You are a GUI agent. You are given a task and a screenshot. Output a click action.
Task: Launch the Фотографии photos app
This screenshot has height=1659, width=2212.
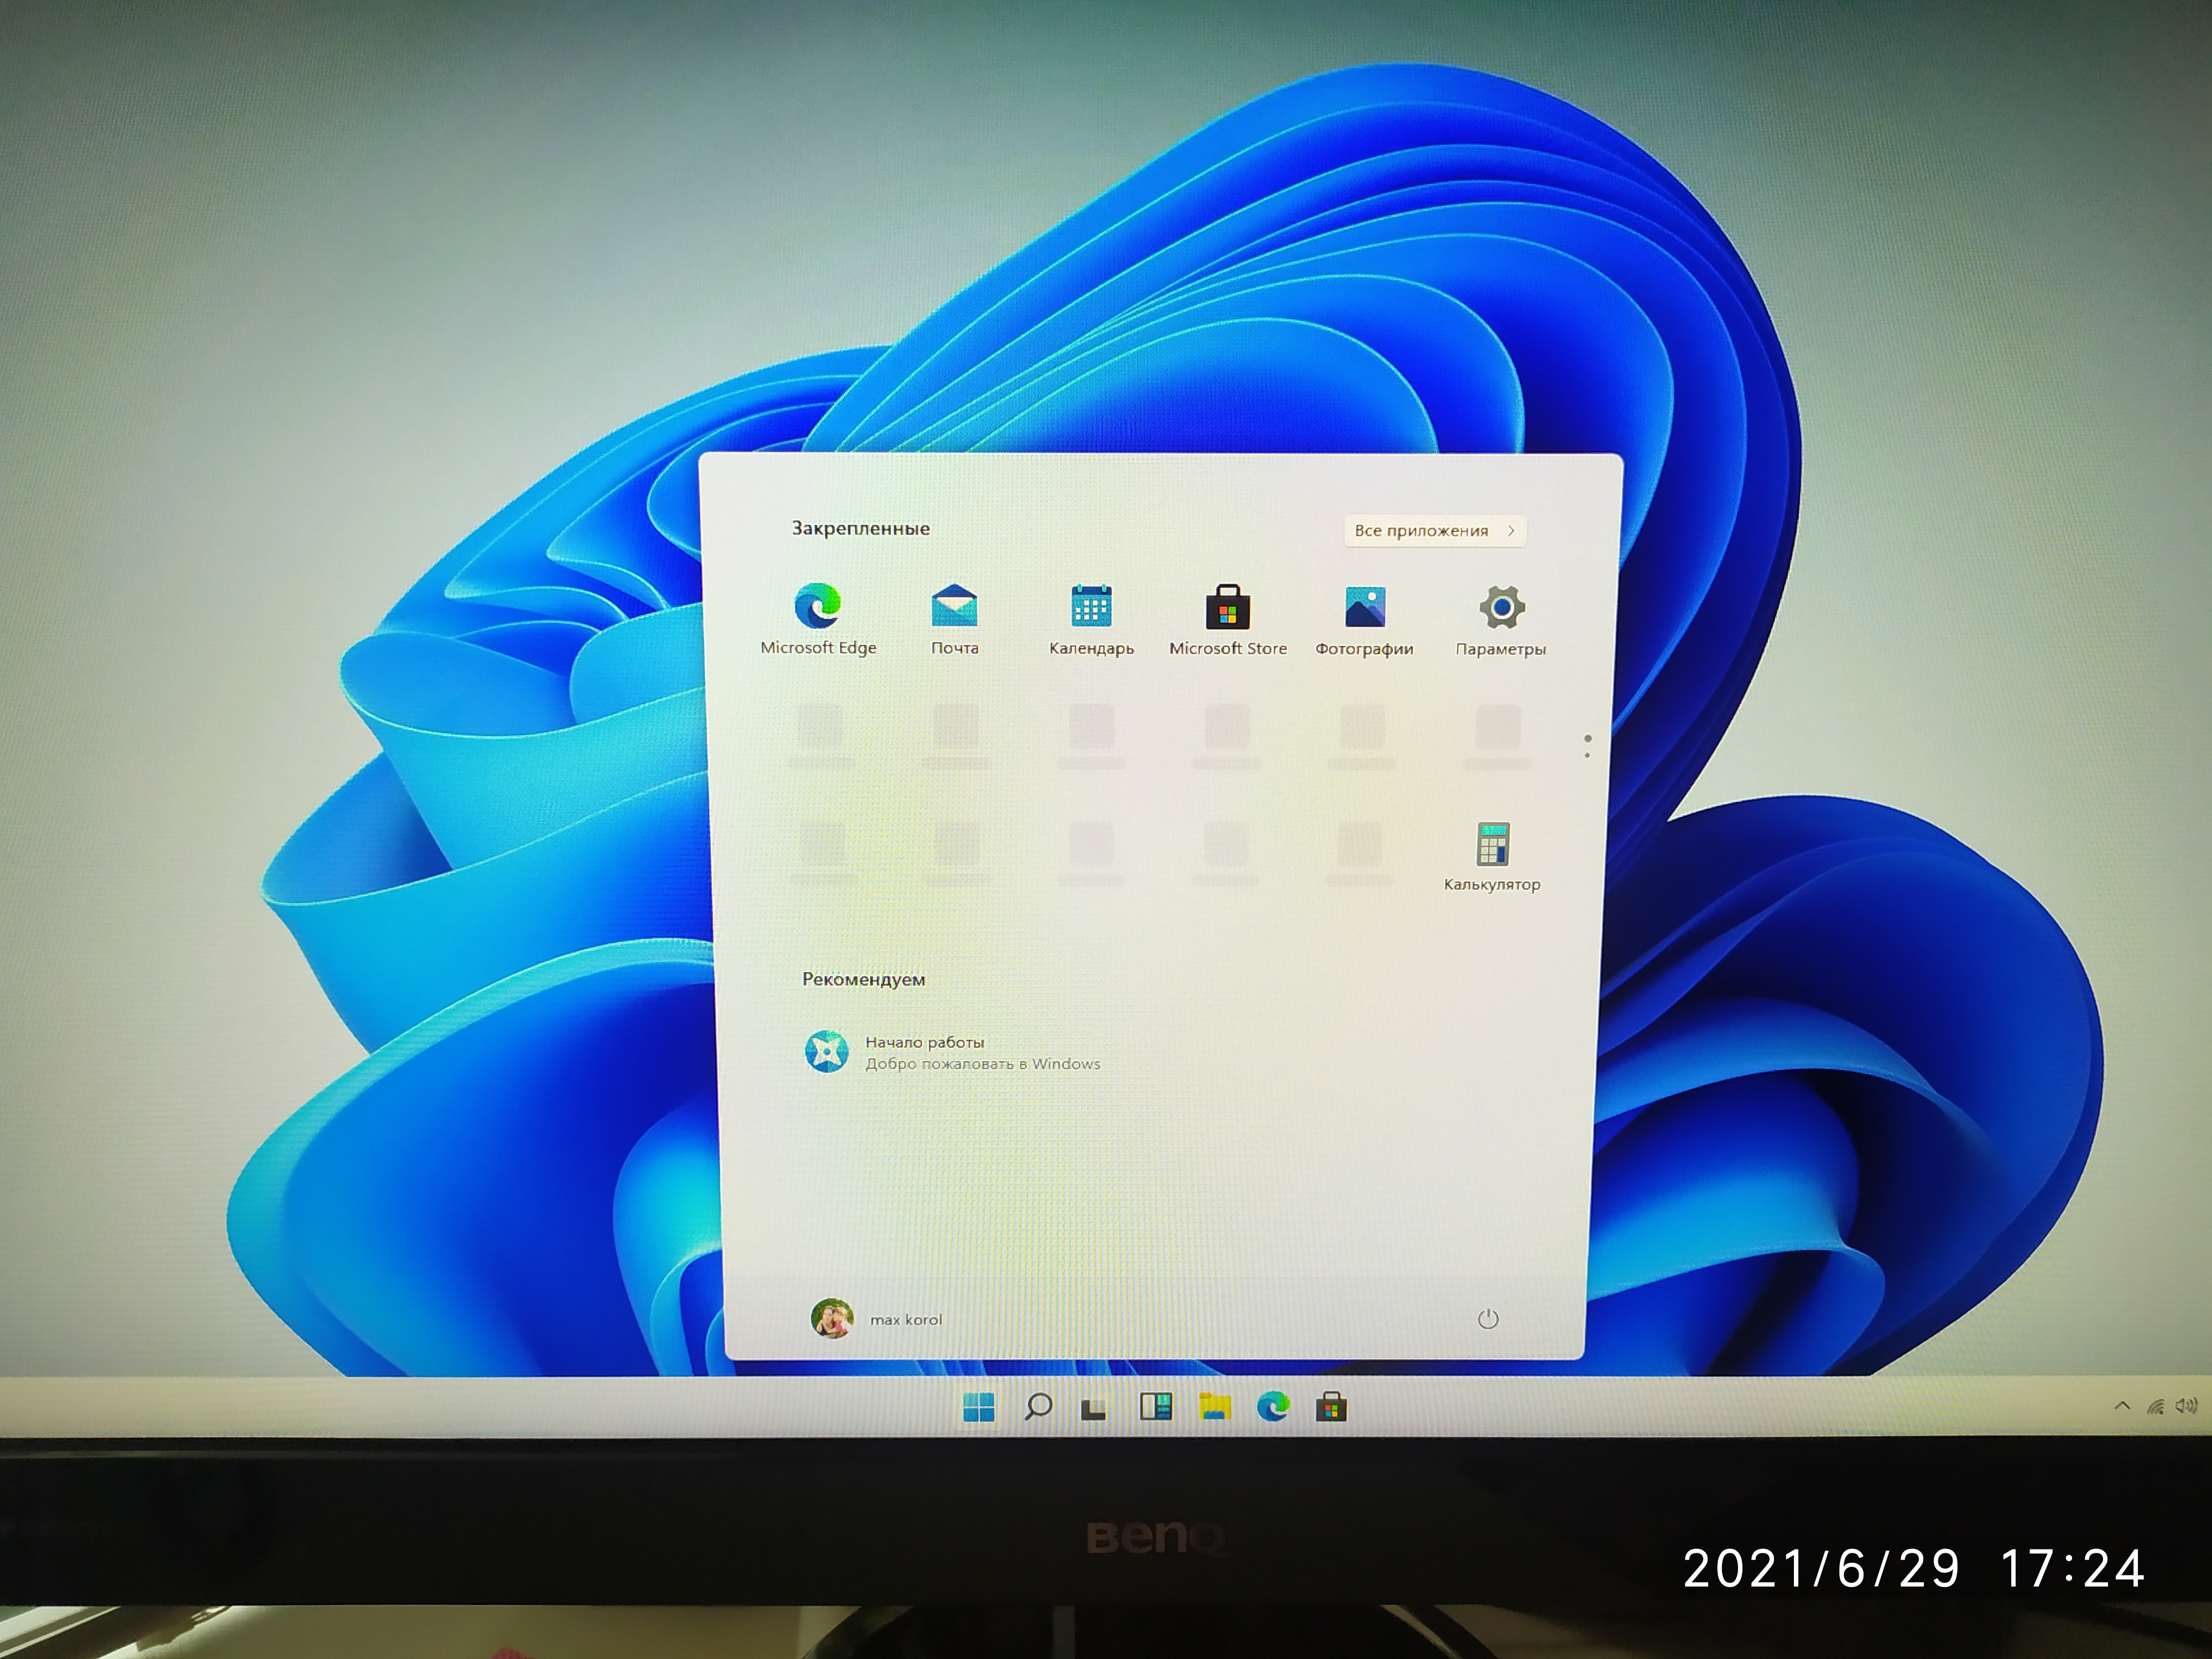point(1364,608)
